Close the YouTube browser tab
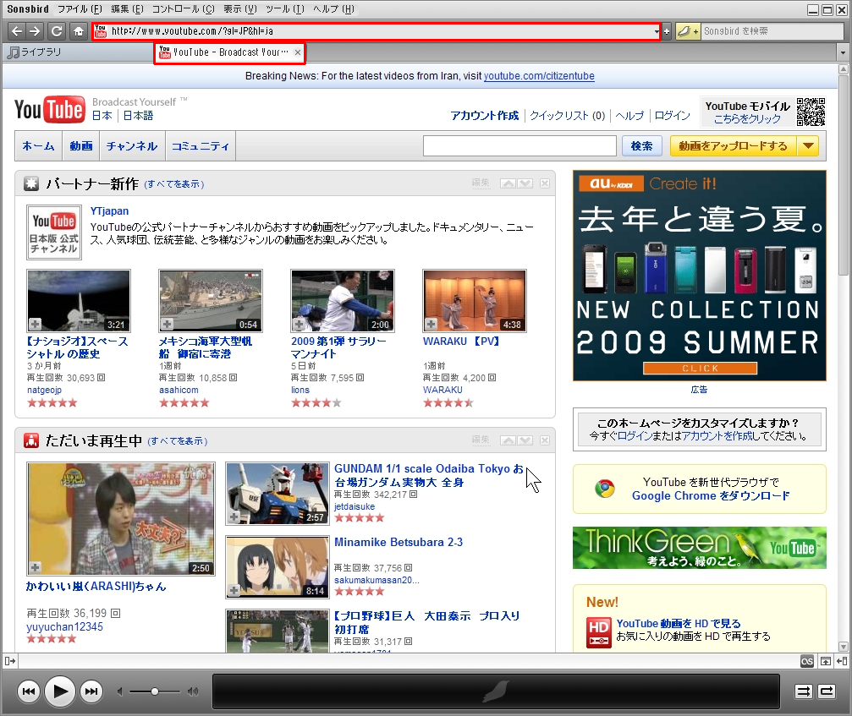 click(x=297, y=52)
